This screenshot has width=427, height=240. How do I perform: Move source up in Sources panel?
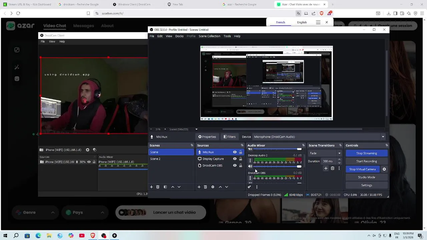point(220,187)
